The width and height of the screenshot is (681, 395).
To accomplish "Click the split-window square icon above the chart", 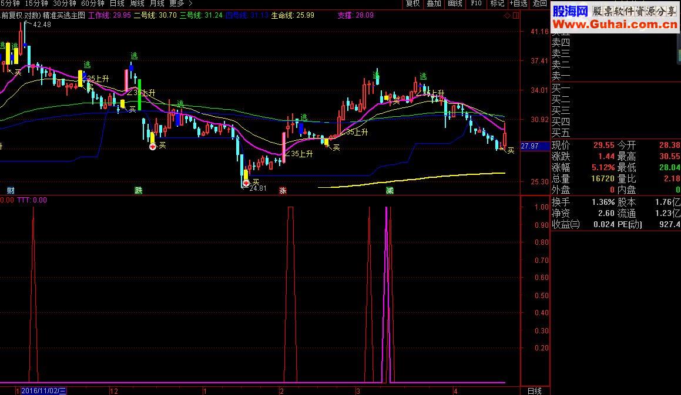I will pyautogui.click(x=516, y=16).
